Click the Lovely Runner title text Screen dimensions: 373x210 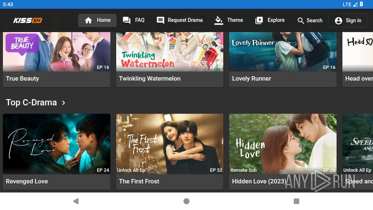pos(251,79)
